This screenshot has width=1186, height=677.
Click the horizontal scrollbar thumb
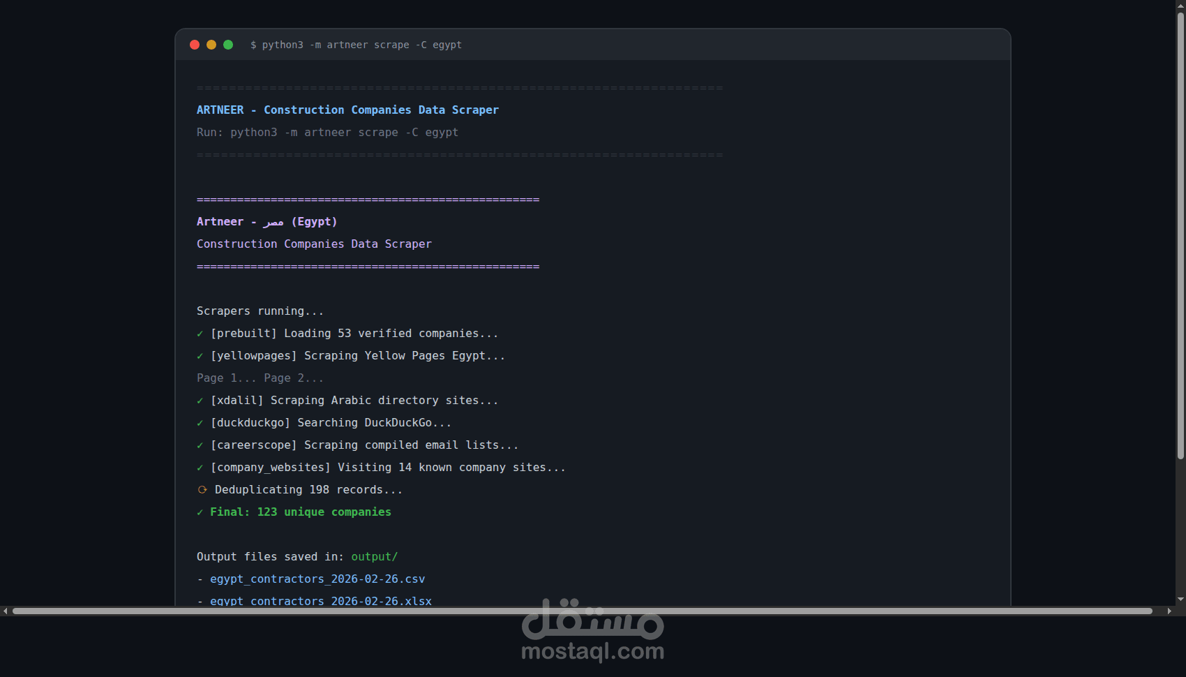(x=583, y=611)
